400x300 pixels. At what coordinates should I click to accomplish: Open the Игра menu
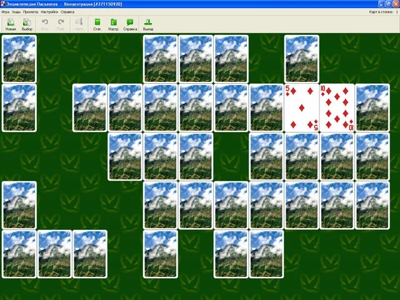(5, 12)
